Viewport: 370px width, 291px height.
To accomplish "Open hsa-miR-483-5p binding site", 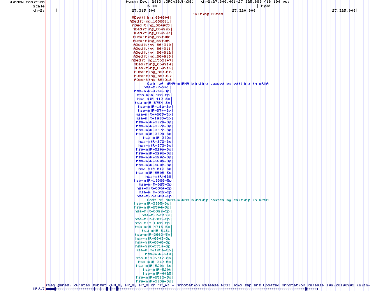I will (x=153, y=95).
